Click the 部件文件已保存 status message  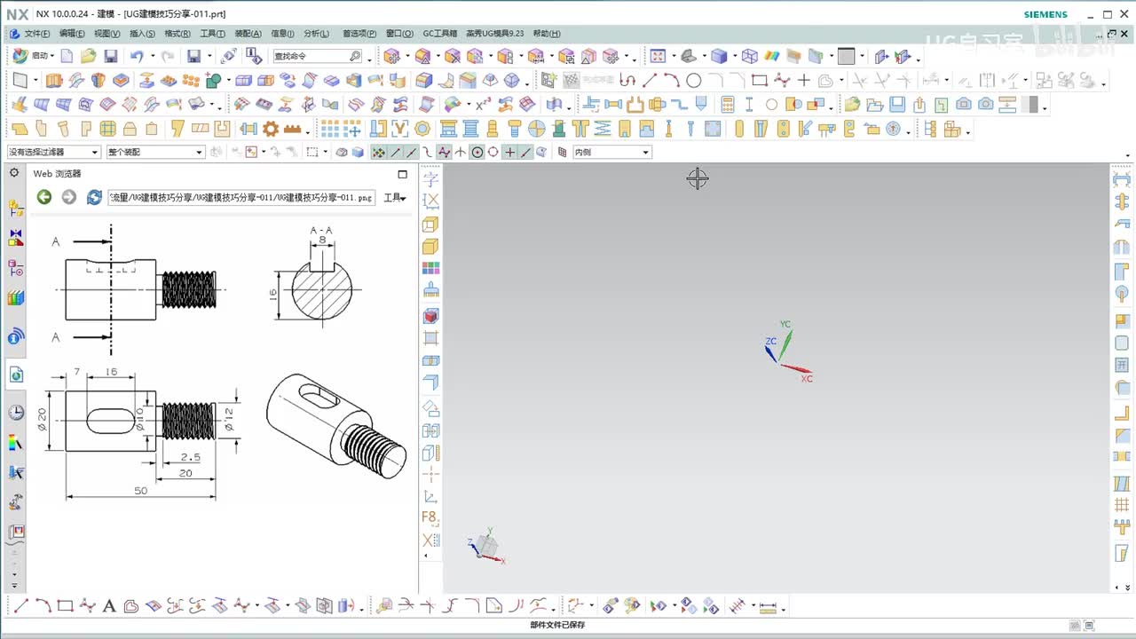(x=557, y=626)
